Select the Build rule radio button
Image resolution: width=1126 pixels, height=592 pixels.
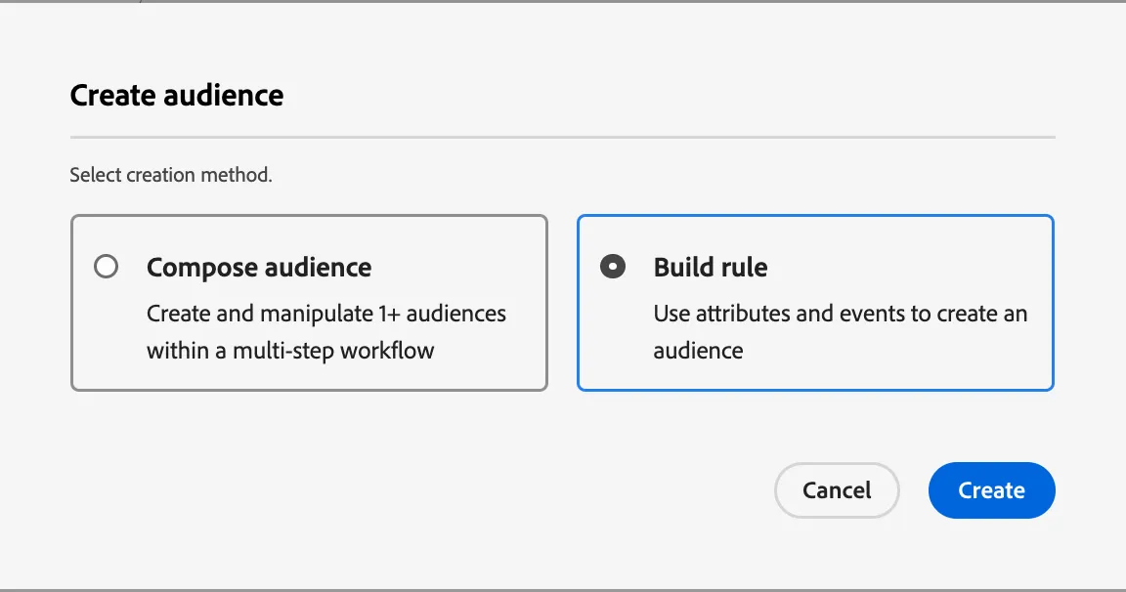pyautogui.click(x=613, y=267)
